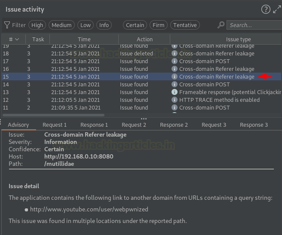Viewport: 282px width, 235px height.
Task: Click info icon of Frameable response issue
Action: [175, 92]
